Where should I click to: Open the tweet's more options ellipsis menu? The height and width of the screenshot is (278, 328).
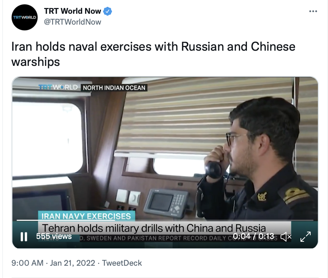coord(313,11)
